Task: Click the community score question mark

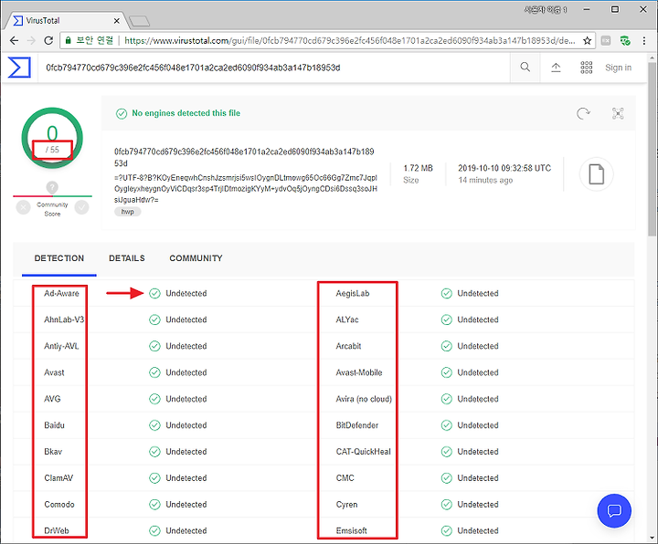Action: (52, 187)
